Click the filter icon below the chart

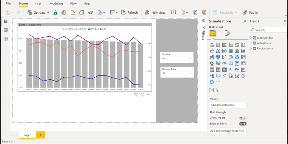point(136,95)
